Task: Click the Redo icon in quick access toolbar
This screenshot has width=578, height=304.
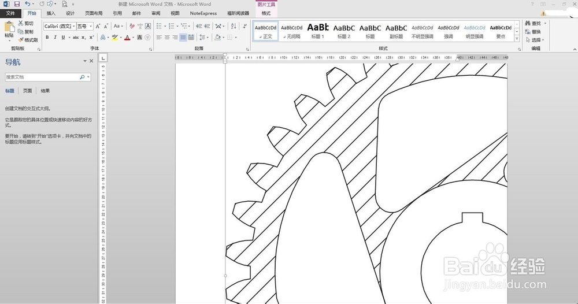Action: (x=42, y=4)
